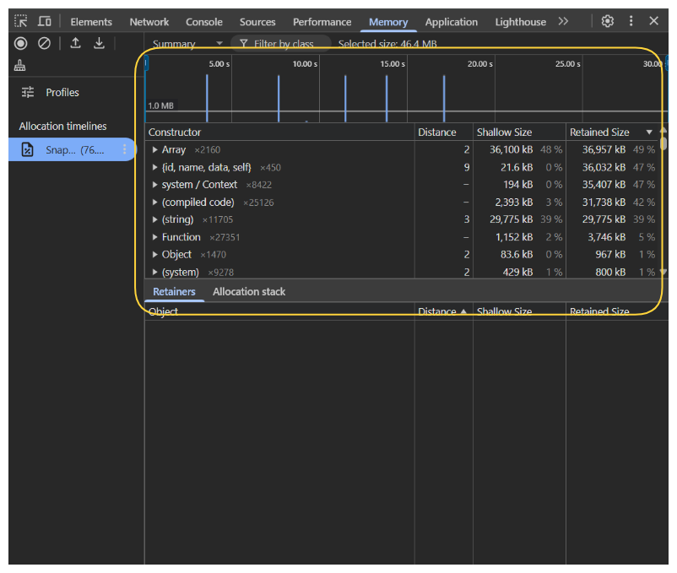Click the 1,152 kB shallow size cell
677x573 pixels.
[514, 237]
